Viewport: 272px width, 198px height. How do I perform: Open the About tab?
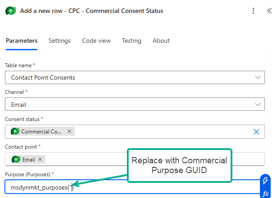[x=161, y=40]
